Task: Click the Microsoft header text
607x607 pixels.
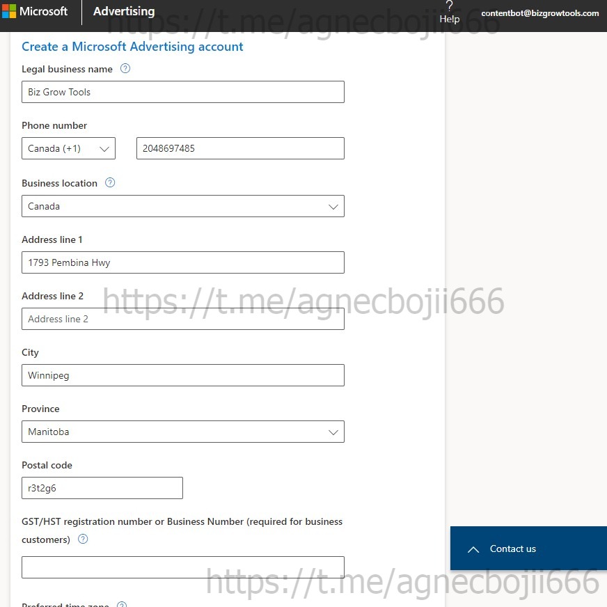Action: pyautogui.click(x=43, y=11)
